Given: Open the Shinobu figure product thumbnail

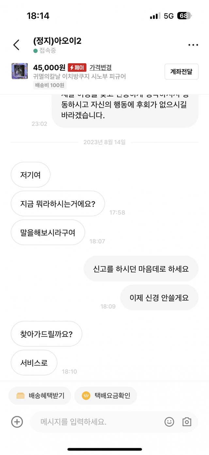Looking at the screenshot, I should click(20, 71).
